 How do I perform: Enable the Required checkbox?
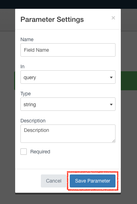coord(24,152)
